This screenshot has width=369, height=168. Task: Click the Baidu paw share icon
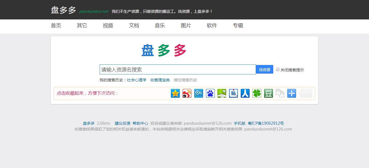(x=210, y=93)
